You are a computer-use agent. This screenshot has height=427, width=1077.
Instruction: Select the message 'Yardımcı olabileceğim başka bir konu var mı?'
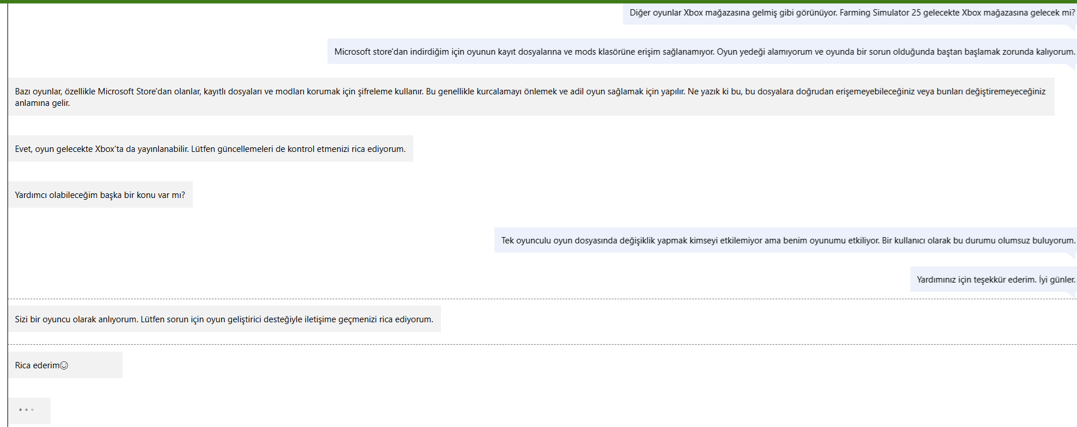[100, 195]
